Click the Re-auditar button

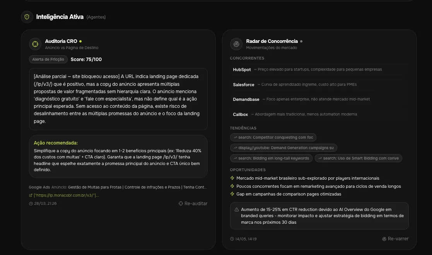pyautogui.click(x=193, y=204)
